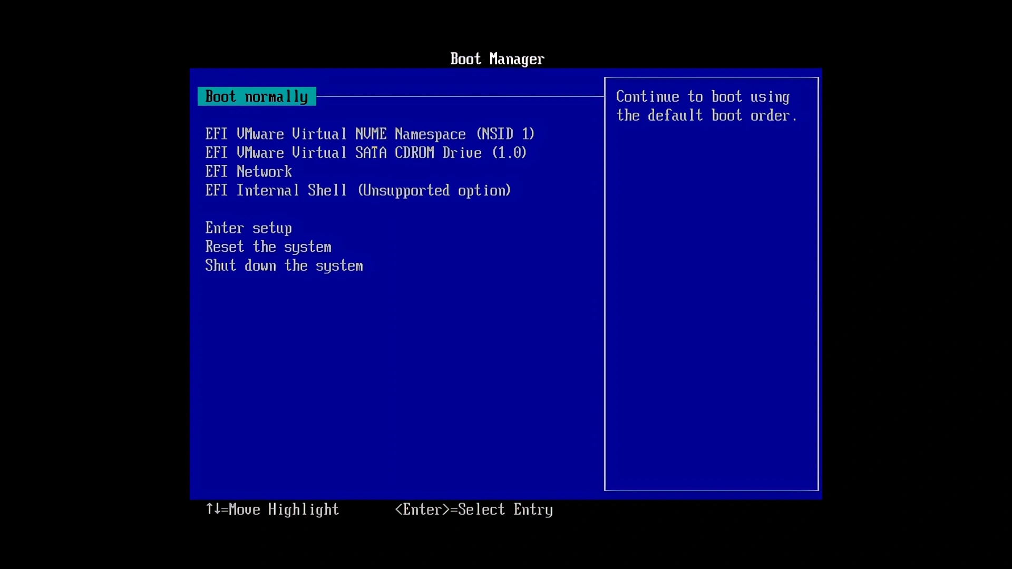The height and width of the screenshot is (569, 1012).
Task: Choose Reset the system
Action: coord(268,247)
